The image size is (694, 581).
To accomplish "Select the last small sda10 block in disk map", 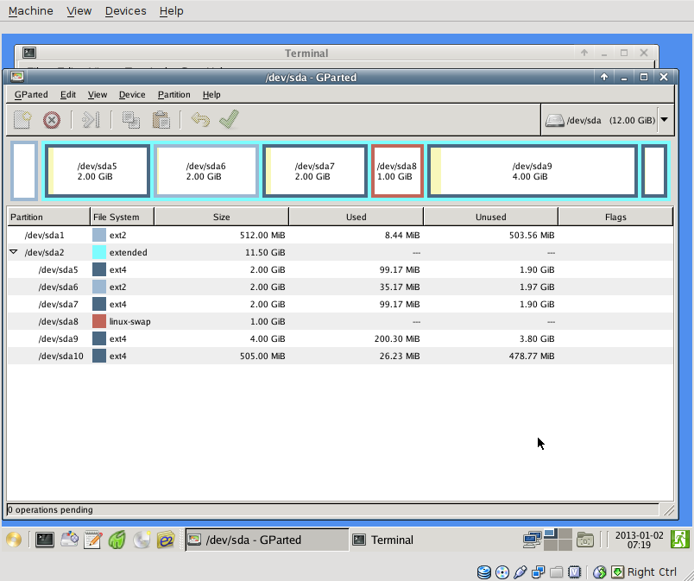I will (654, 171).
